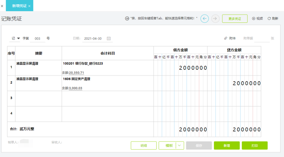This screenshot has width=284, height=157.
Task: Click row 1 debit amount 2000000
Action: [x=193, y=68]
